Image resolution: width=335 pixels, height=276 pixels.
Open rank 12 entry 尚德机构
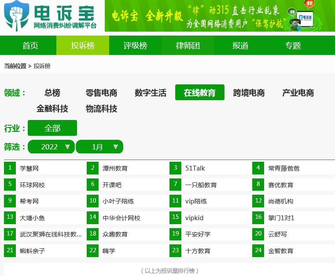click(x=281, y=201)
